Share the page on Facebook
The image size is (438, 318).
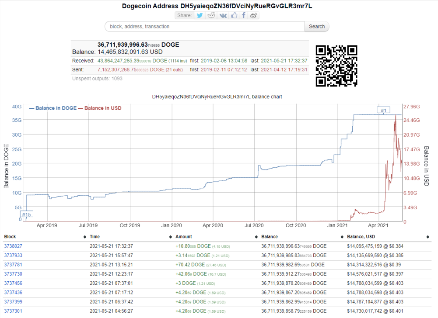(244, 15)
